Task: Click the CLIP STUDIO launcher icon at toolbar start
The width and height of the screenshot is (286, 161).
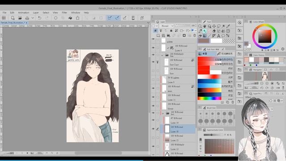Action: (x=4, y=18)
